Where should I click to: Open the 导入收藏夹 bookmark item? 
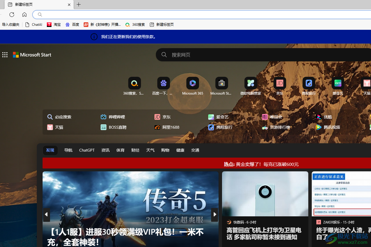11,25
